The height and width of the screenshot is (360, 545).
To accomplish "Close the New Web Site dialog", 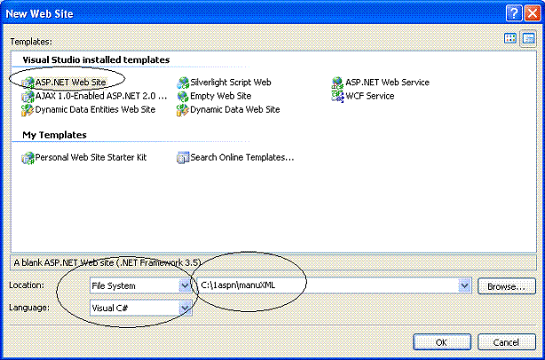I will [533, 13].
